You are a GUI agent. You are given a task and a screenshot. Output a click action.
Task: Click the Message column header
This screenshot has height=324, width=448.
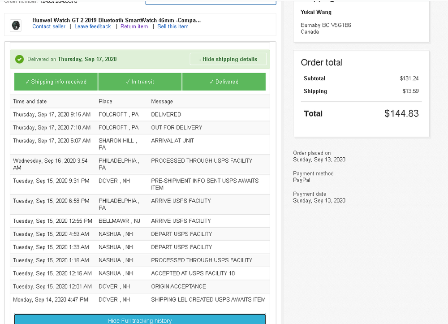click(162, 101)
